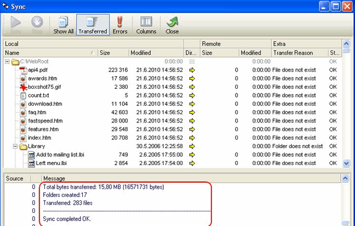Click the remote Size column header
The image size is (355, 226).
tap(220, 53)
